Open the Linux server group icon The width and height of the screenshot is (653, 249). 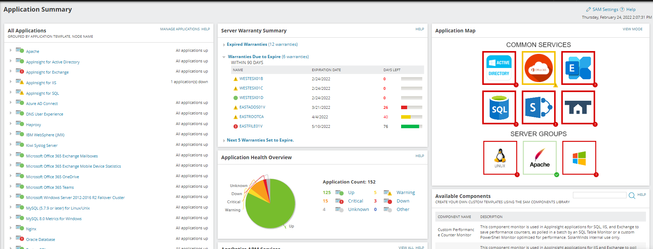[x=500, y=158]
